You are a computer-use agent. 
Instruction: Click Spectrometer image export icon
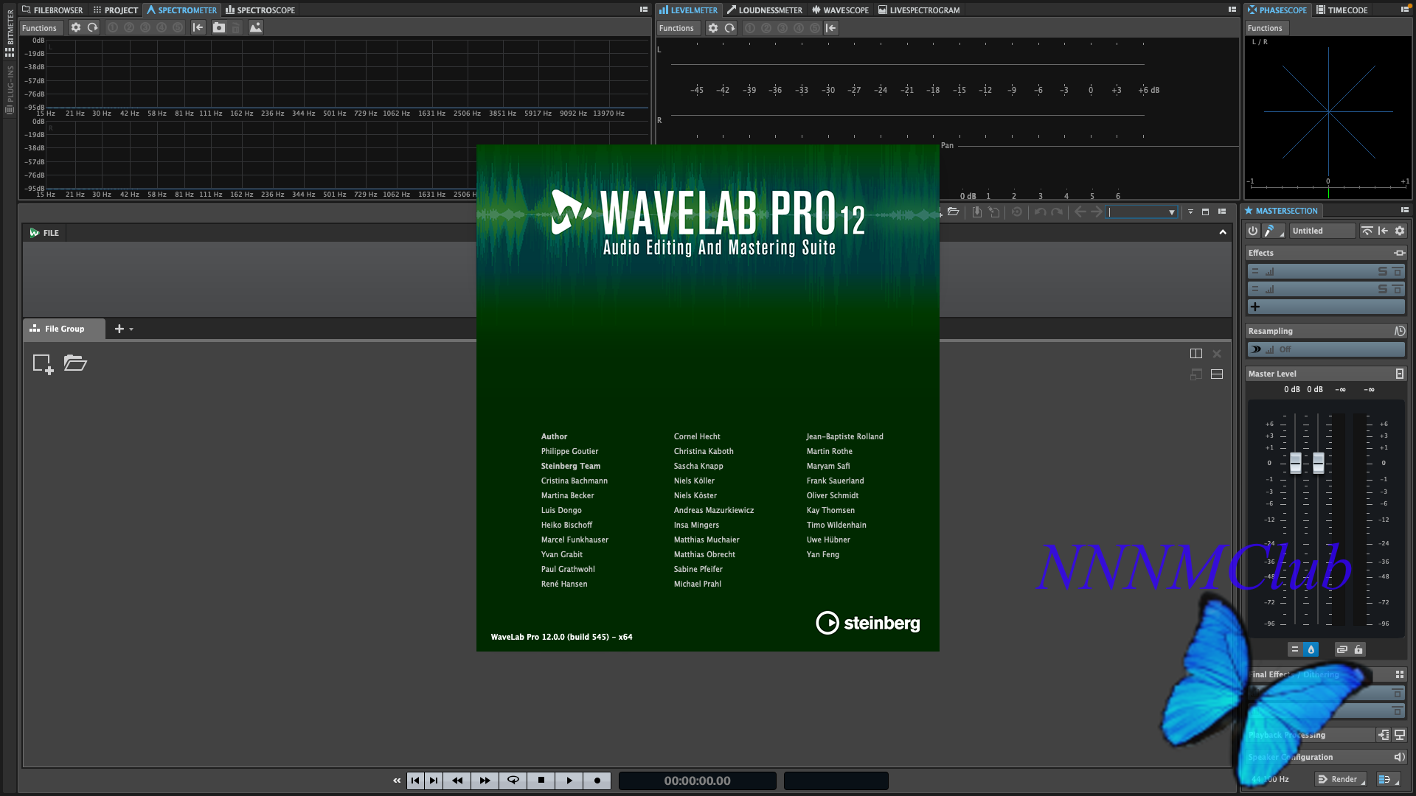(255, 27)
